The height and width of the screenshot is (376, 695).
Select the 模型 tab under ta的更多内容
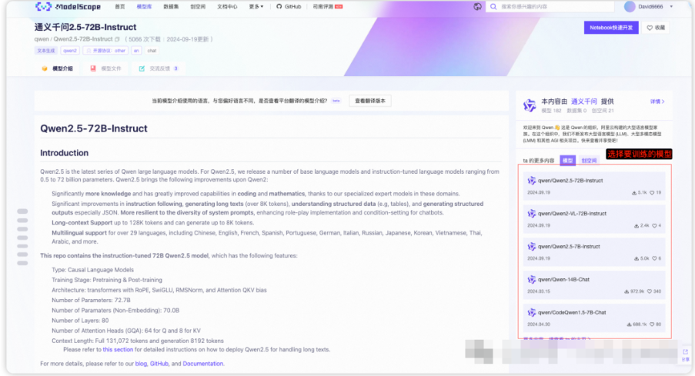567,161
